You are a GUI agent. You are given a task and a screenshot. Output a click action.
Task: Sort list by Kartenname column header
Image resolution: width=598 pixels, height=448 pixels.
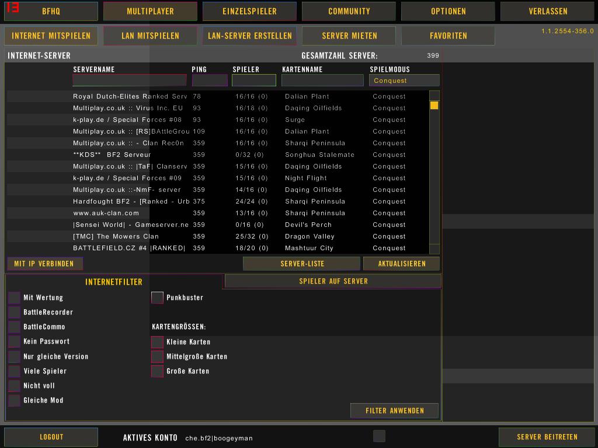click(x=303, y=69)
